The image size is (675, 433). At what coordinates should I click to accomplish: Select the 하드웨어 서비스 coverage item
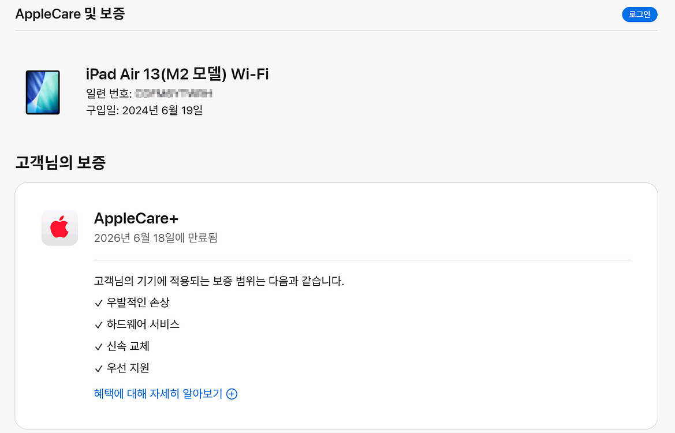tap(143, 324)
